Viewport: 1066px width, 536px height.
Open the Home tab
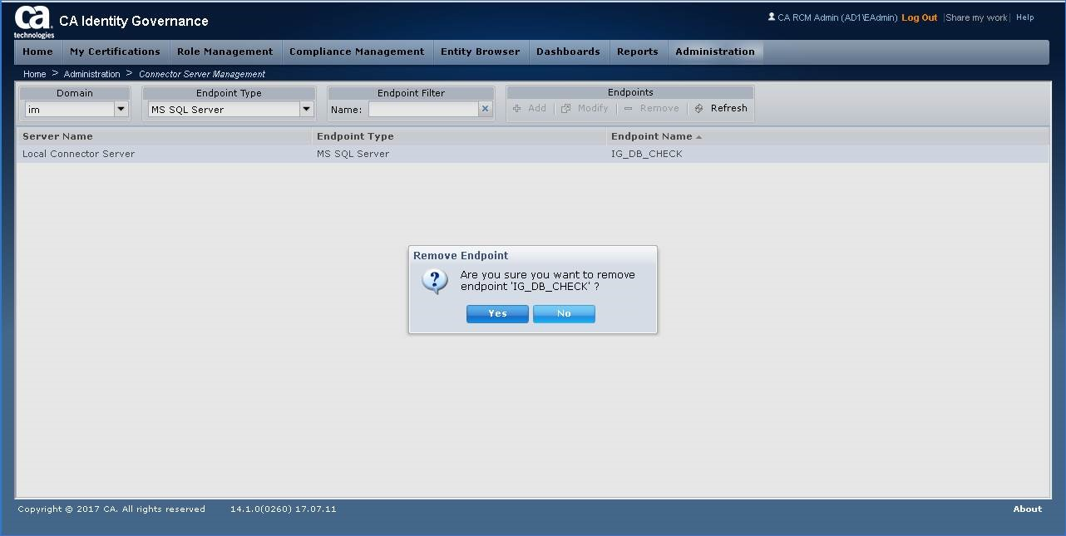[38, 52]
